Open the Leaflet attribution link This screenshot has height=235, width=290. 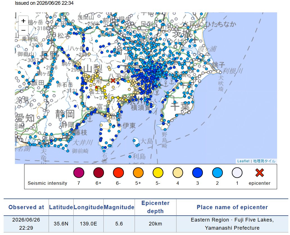(243, 161)
